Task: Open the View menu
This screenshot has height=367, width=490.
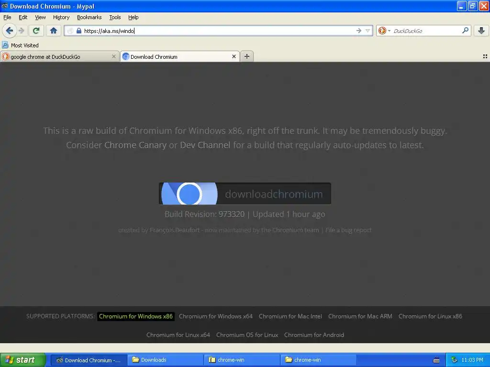Action: (40, 17)
